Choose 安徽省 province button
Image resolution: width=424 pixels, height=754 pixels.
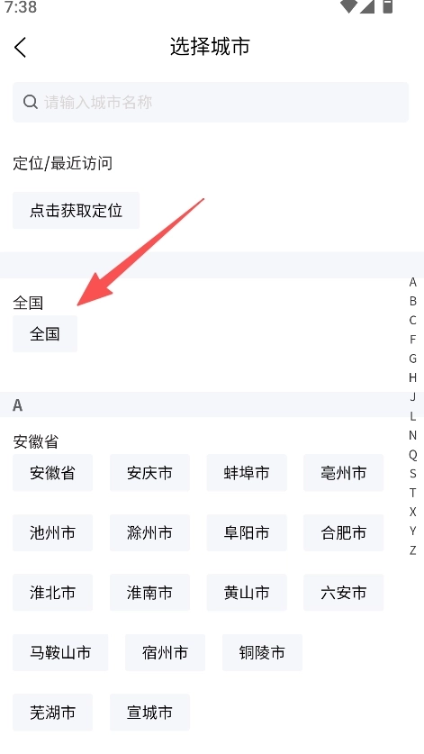(52, 473)
